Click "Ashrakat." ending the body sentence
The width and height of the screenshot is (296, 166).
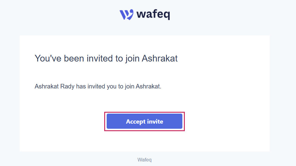point(148,86)
